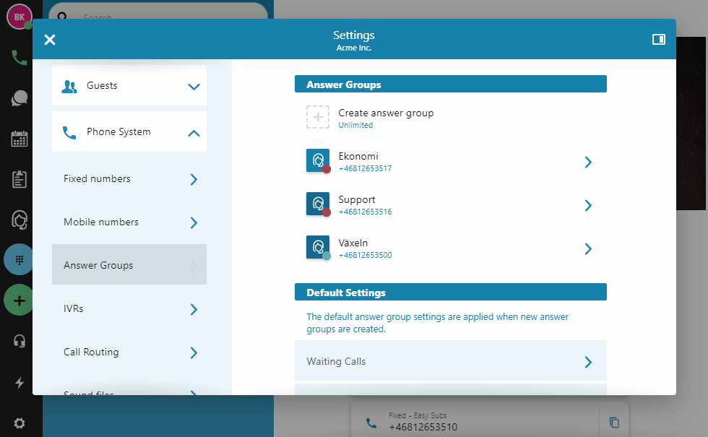Close the Settings dialog with the X
The height and width of the screenshot is (437, 708).
(50, 40)
